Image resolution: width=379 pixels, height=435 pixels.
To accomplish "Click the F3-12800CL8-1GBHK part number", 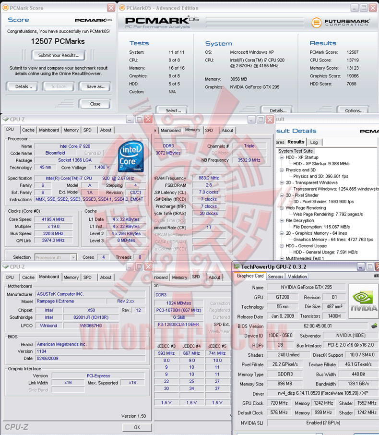I will coord(178,324).
